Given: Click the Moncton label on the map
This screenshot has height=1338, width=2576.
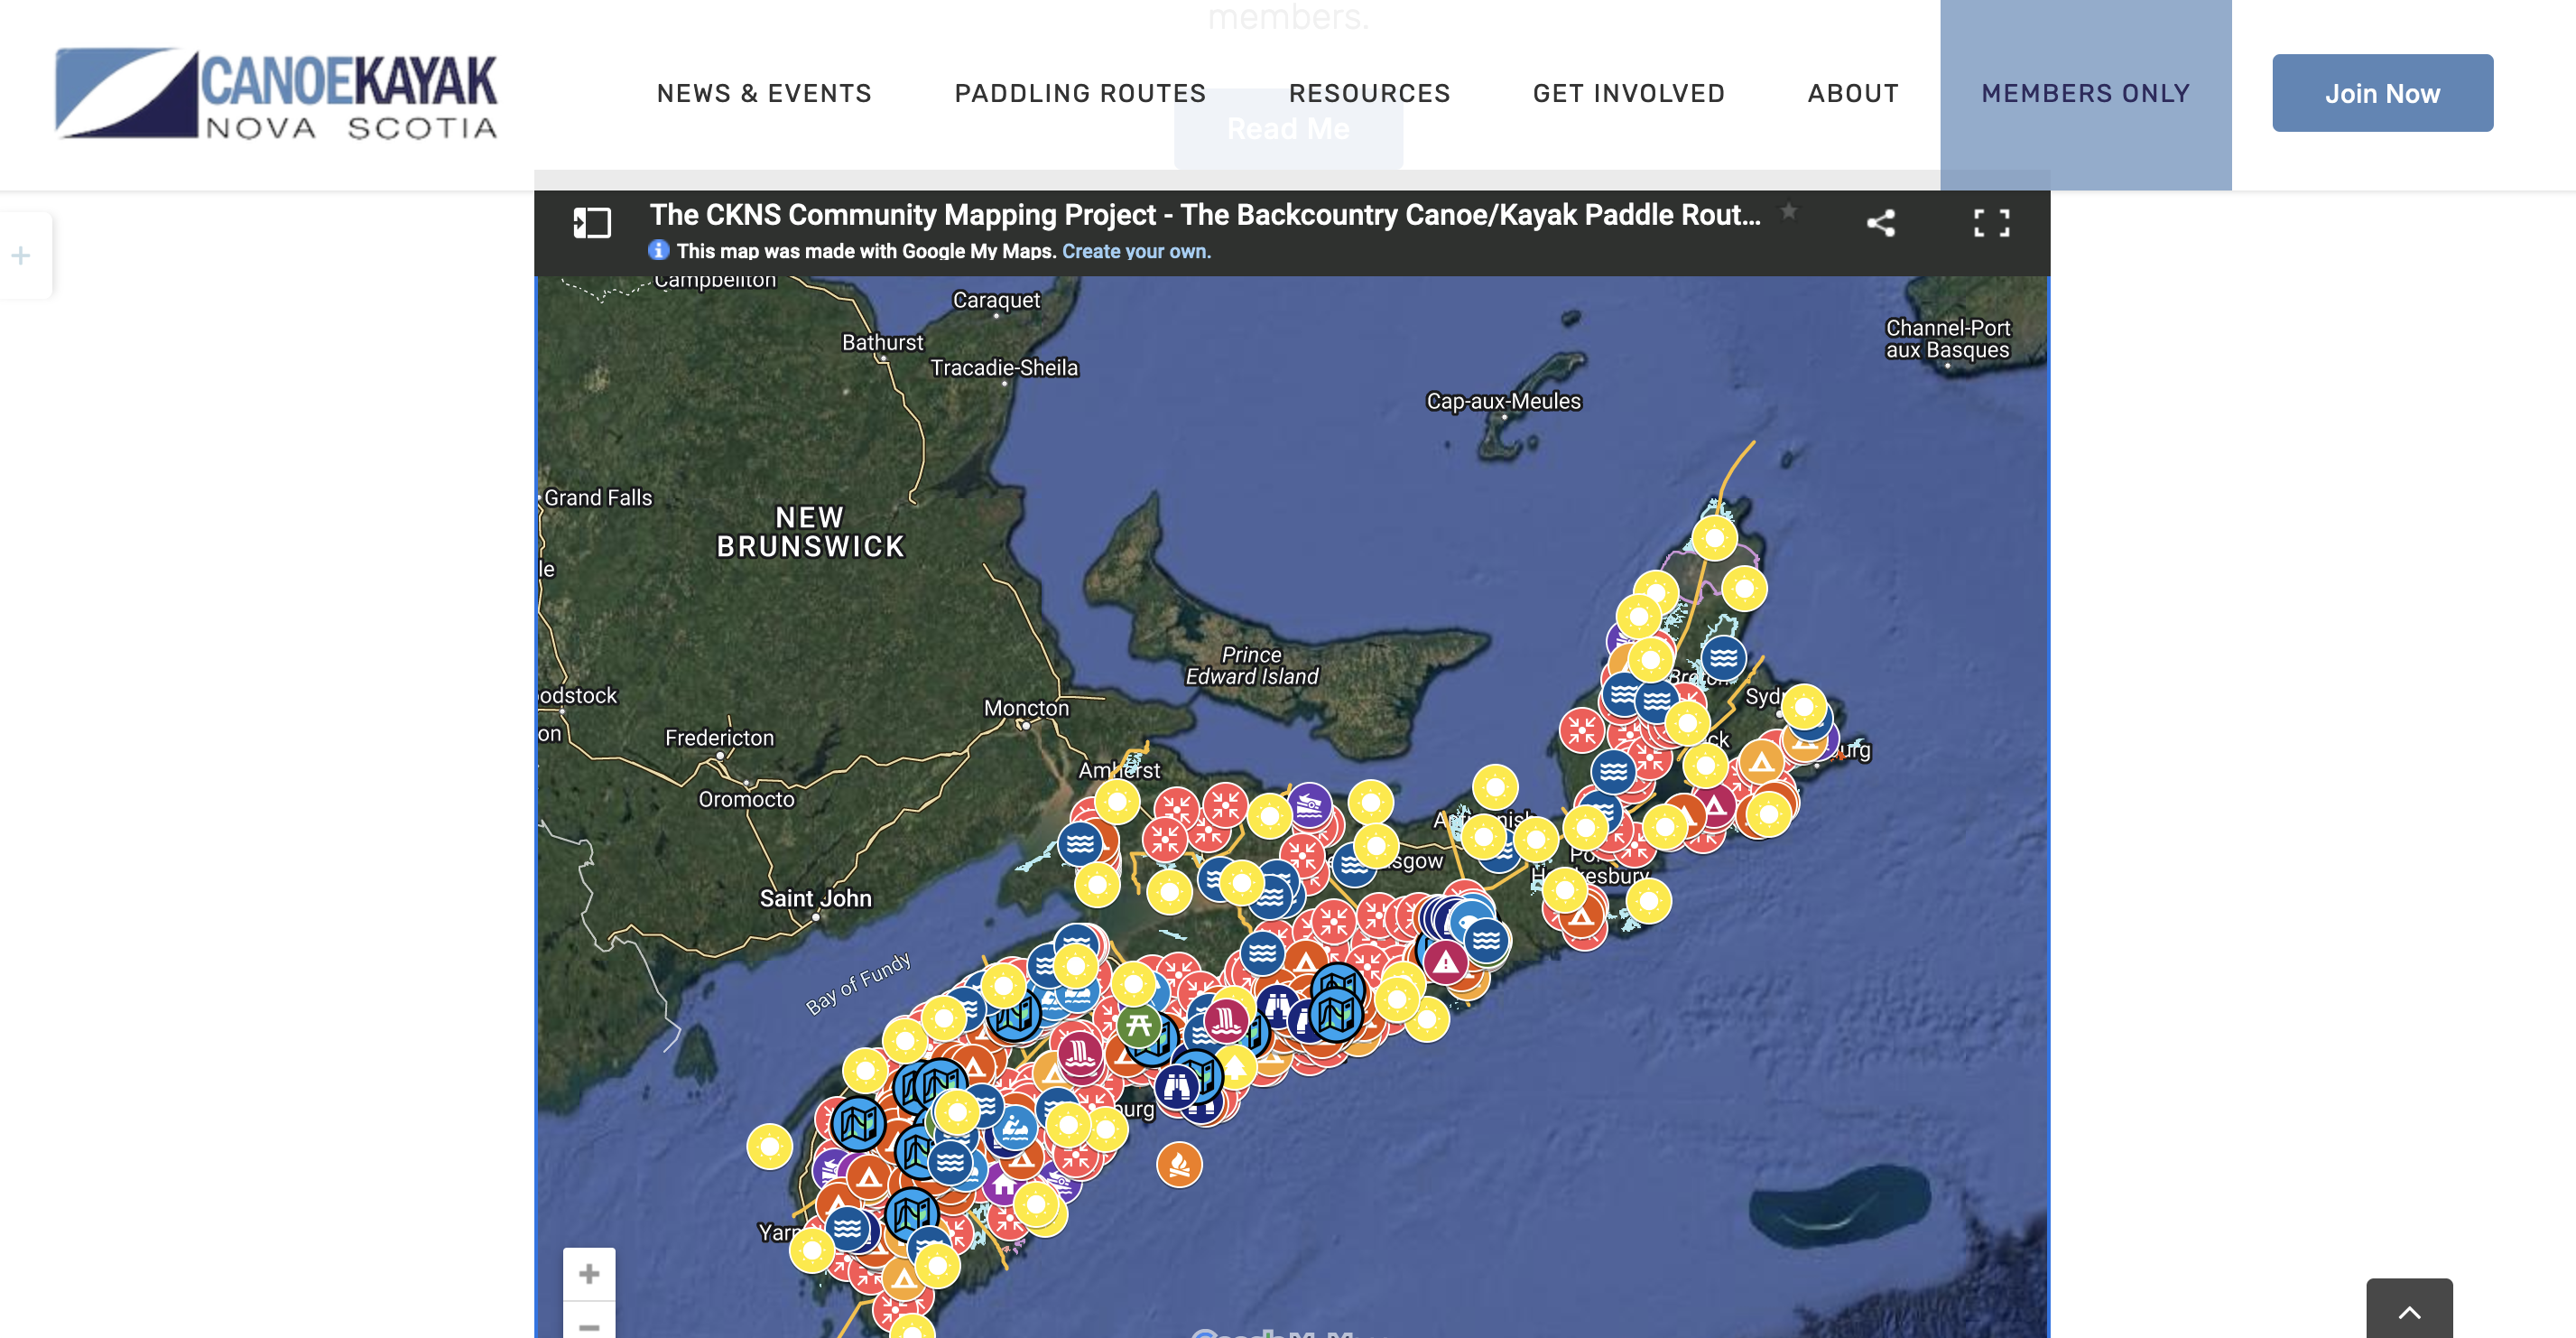Looking at the screenshot, I should click(1026, 708).
